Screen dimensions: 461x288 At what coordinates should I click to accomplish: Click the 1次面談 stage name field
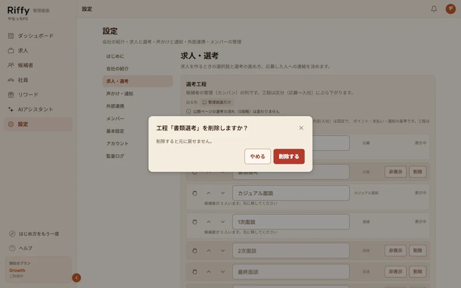pyautogui.click(x=291, y=222)
